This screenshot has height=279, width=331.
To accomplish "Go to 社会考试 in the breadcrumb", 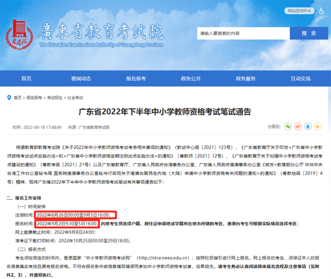I will pos(75,98).
